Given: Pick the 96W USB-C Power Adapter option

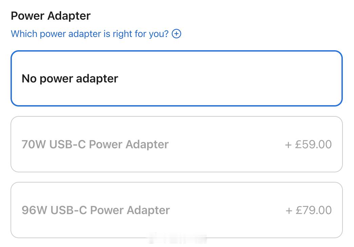Looking at the screenshot, I should (x=176, y=210).
